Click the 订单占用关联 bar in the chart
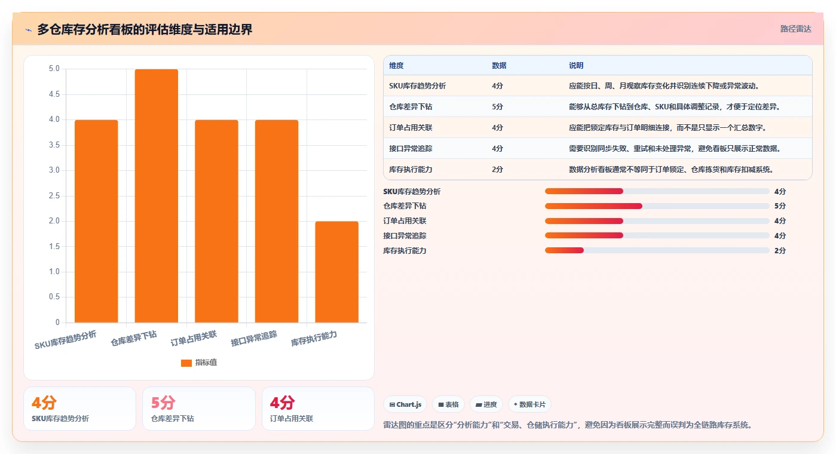The width and height of the screenshot is (836, 454). 216,221
